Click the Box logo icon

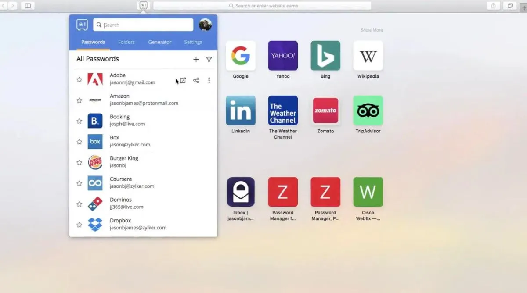[x=95, y=141]
